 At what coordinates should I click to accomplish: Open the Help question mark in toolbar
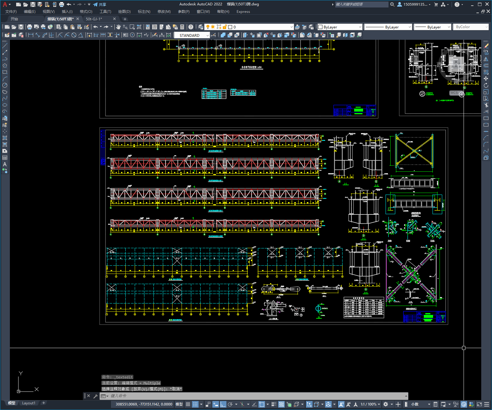pos(191,27)
